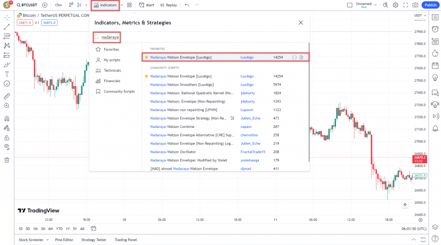
Task: Expand the Indicators favorites dropdown arrow
Action: pyautogui.click(x=122, y=5)
